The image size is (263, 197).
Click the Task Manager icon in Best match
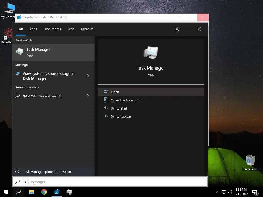[x=20, y=51]
